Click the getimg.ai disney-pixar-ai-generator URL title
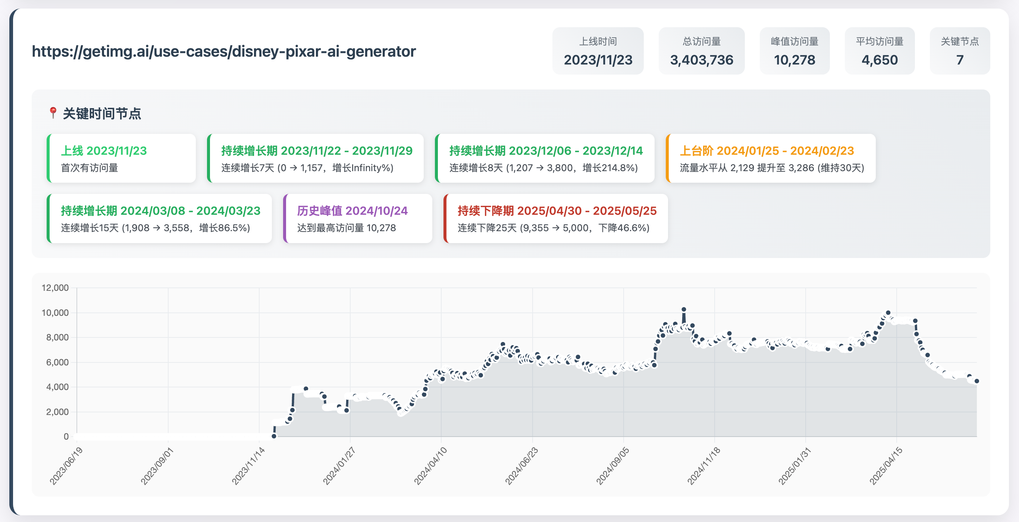1019x522 pixels. [x=223, y=51]
